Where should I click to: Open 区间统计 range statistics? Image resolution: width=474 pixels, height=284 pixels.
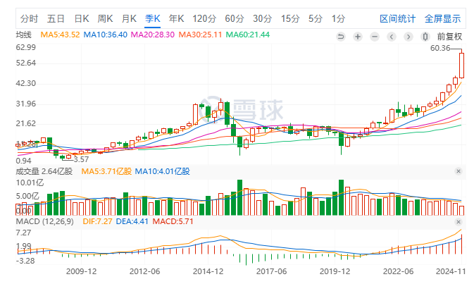[x=397, y=19]
